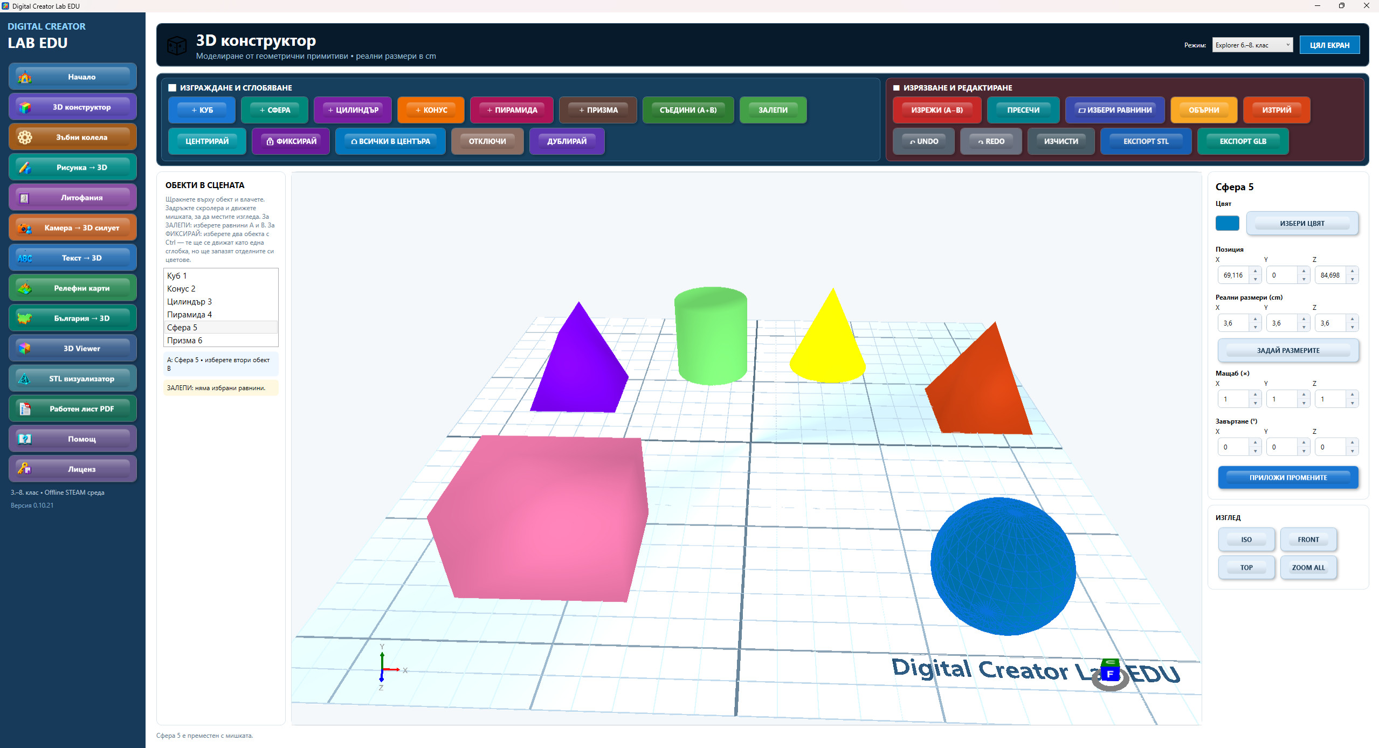The image size is (1379, 748).
Task: Decrease Позиция Z value with the down arrow
Action: point(1353,279)
